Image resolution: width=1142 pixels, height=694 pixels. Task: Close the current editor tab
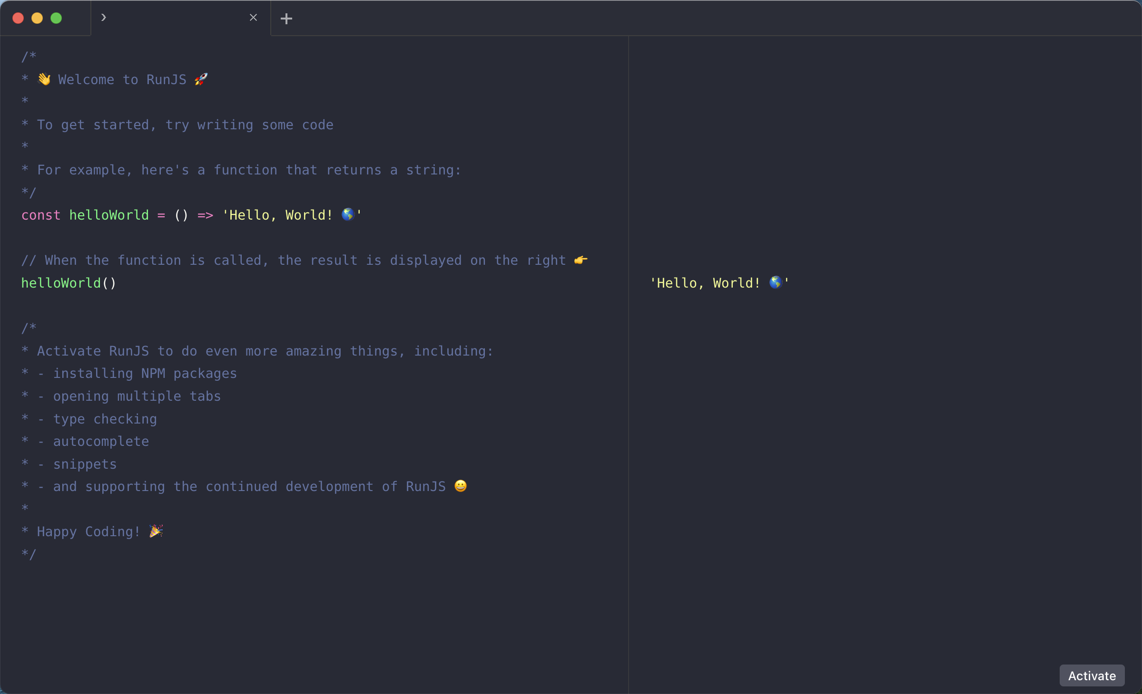point(253,18)
